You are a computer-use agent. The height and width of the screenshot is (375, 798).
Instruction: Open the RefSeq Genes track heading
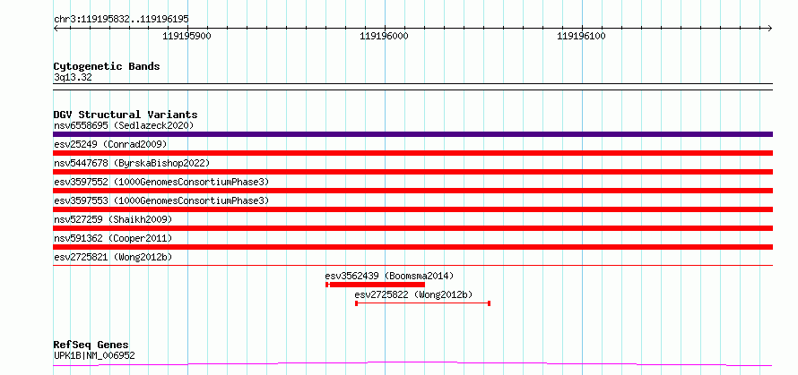(91, 345)
